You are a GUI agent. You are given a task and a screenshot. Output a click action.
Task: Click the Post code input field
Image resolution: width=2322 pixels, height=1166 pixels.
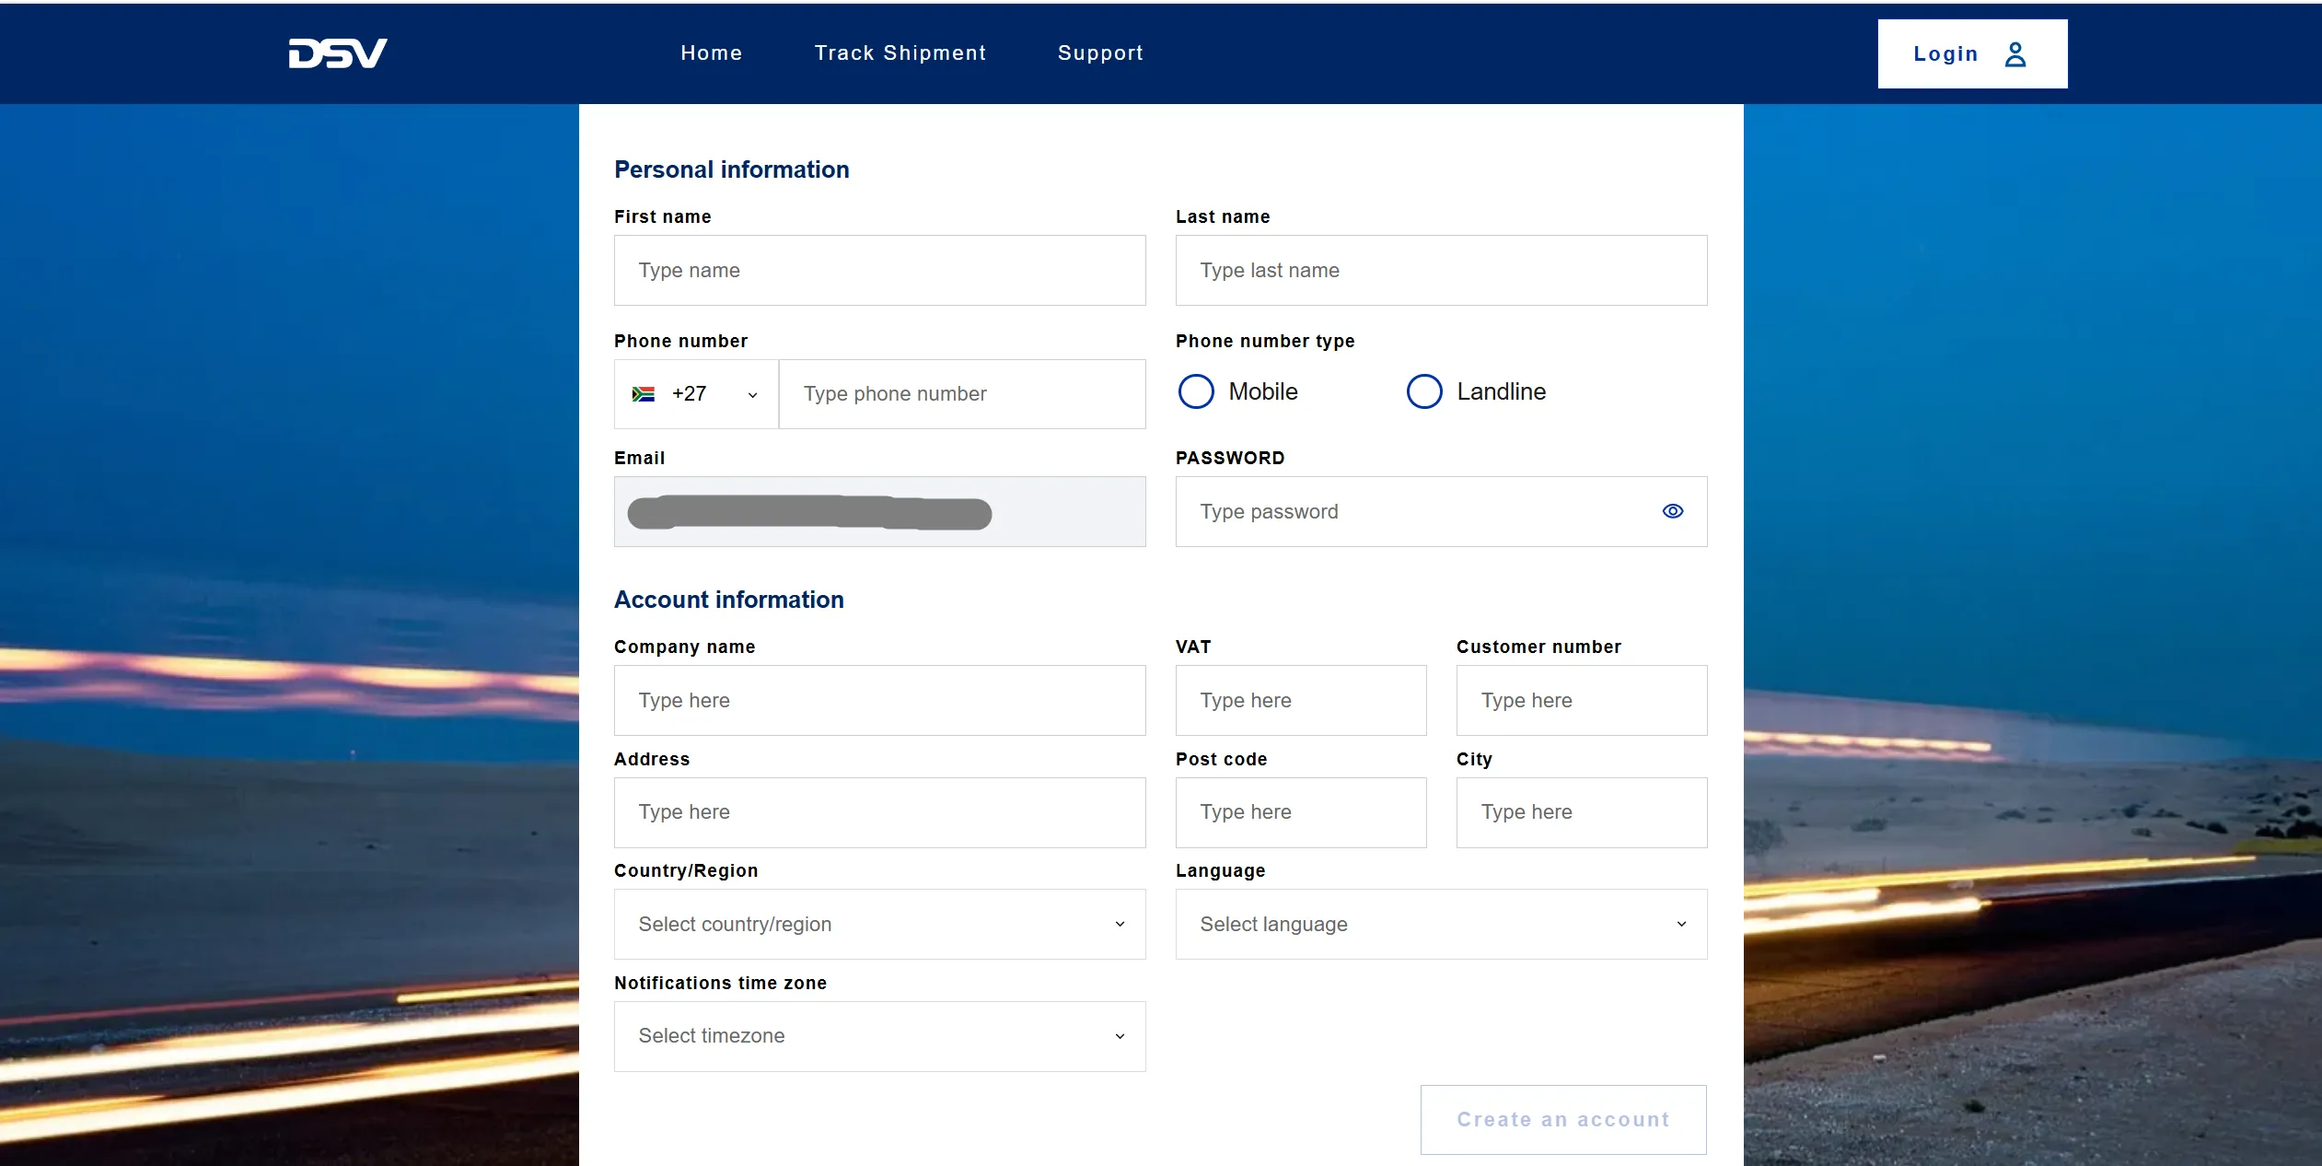coord(1300,812)
